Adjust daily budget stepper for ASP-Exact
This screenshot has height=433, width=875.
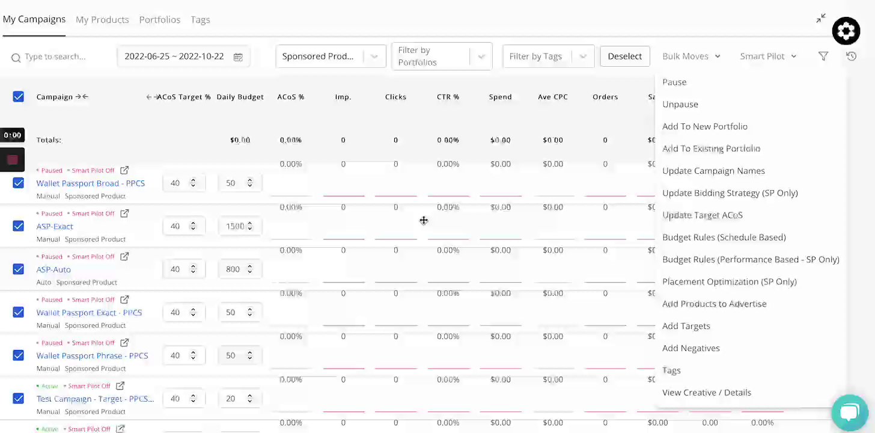tap(249, 226)
